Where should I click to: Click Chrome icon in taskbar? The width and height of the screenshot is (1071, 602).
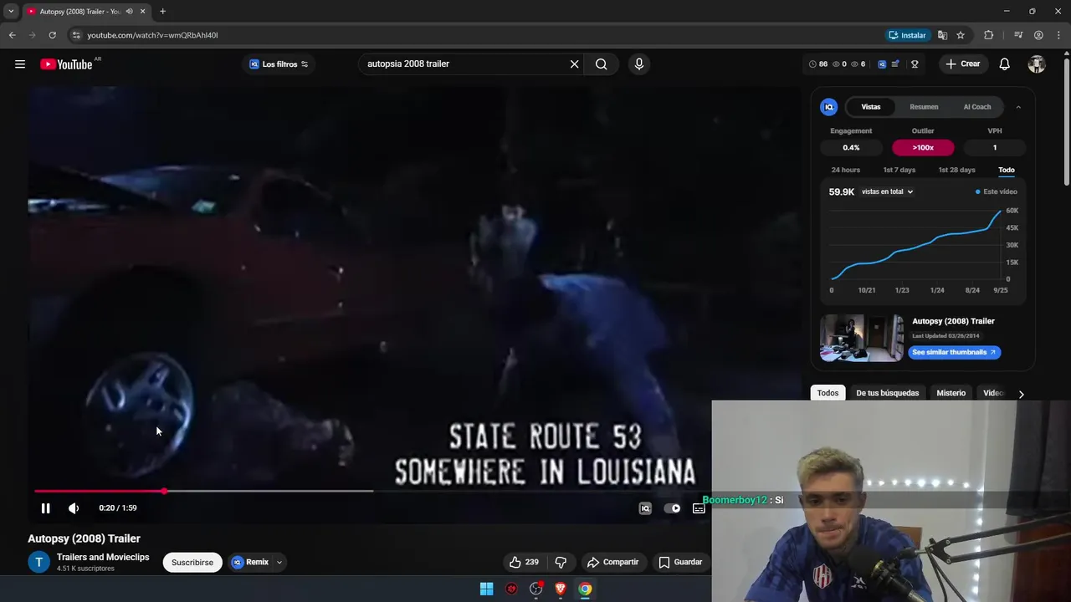click(x=585, y=589)
